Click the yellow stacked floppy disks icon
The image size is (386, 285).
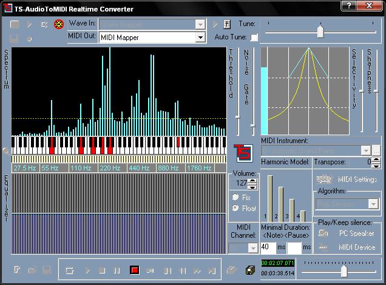pos(251,270)
